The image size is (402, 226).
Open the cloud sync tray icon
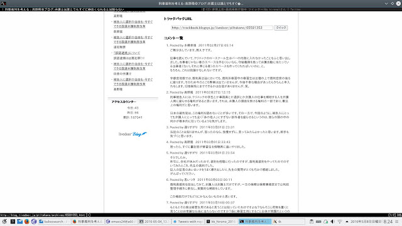[325, 222]
